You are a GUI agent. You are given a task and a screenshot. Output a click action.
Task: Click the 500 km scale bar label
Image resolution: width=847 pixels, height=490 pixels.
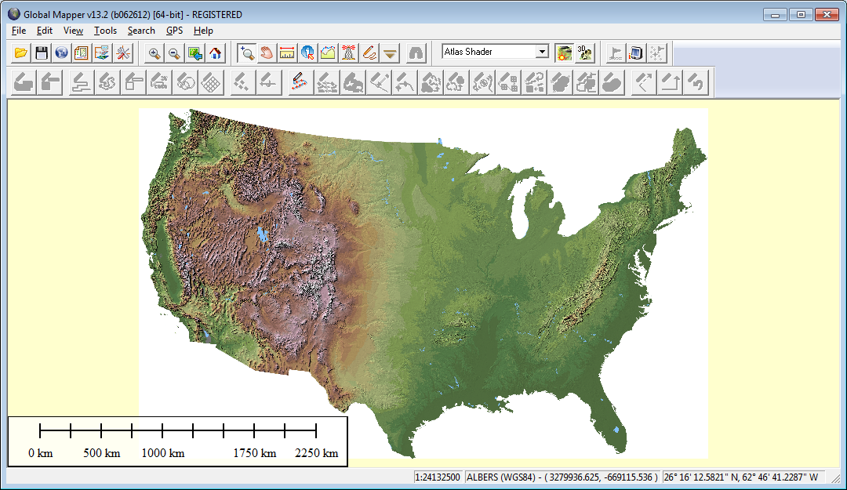pos(101,453)
